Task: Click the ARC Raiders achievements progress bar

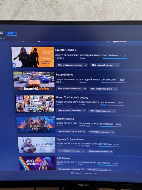Action: coord(108,165)
